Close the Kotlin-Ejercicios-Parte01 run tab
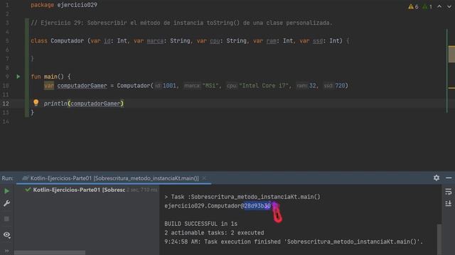Screen dimensions: 455x255 [204, 178]
